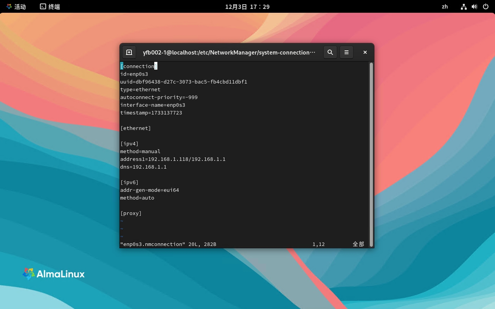Close the terminal window
The height and width of the screenshot is (309, 495).
click(x=365, y=52)
